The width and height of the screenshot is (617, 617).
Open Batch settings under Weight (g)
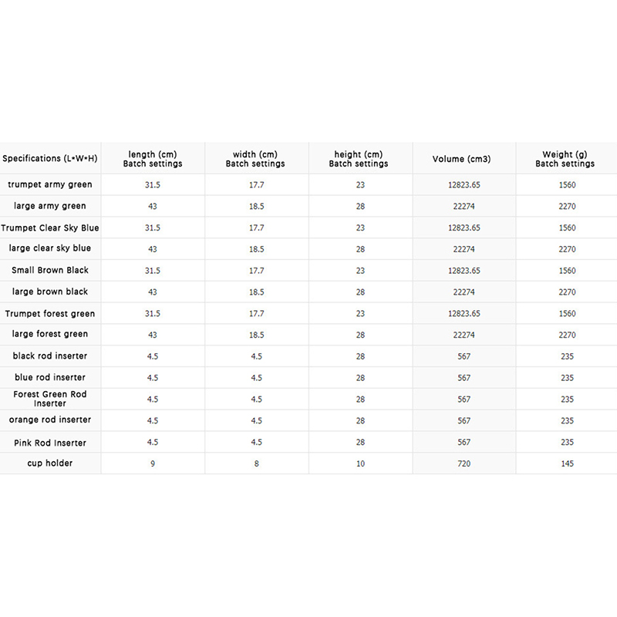(x=565, y=164)
